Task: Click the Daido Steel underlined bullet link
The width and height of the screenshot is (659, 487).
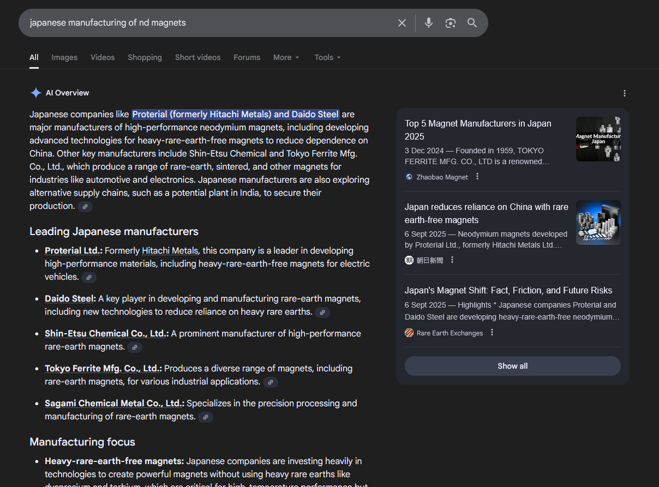Action: (70, 298)
